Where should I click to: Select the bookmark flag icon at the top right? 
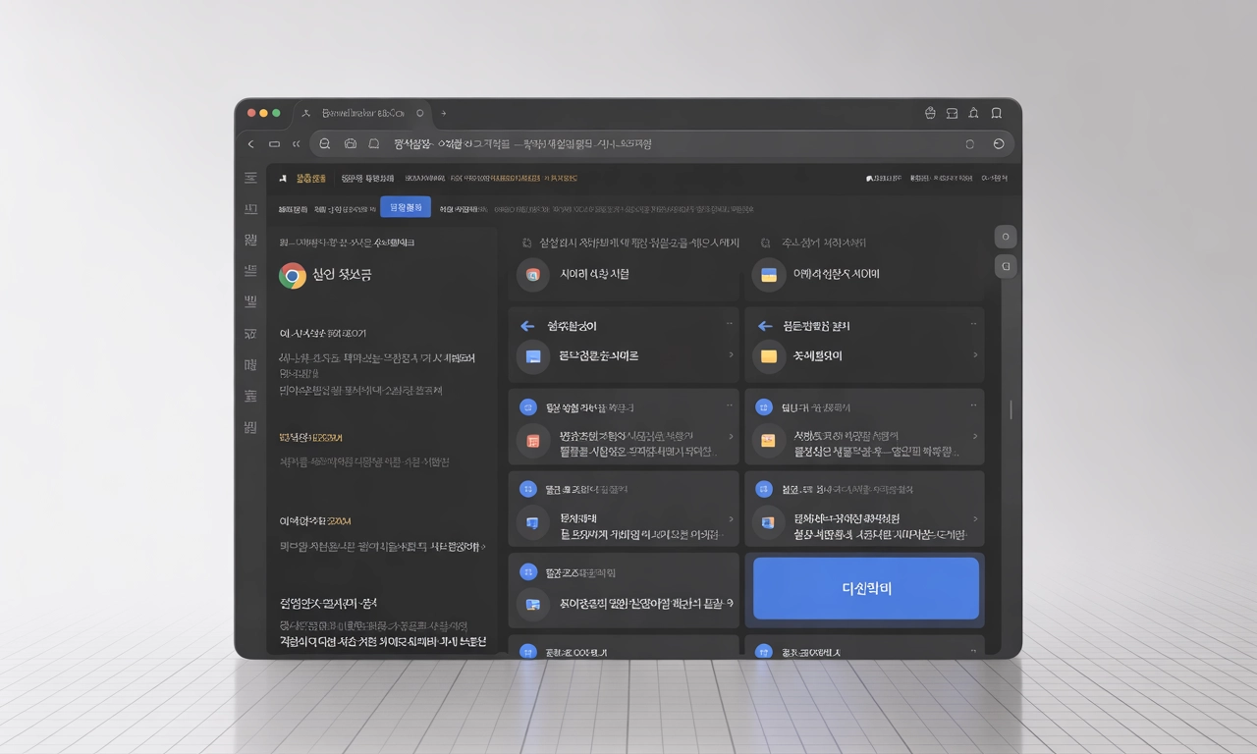[x=996, y=113]
